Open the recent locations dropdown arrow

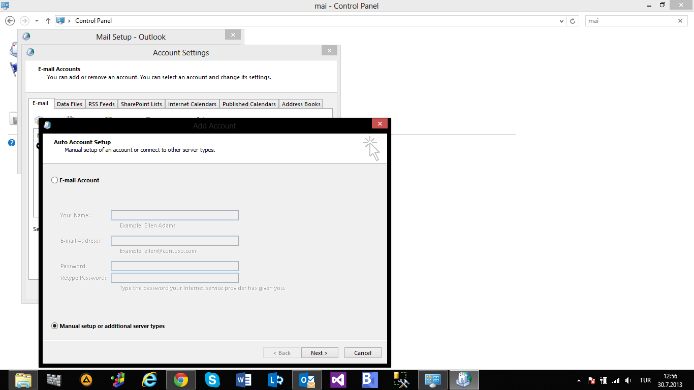pyautogui.click(x=37, y=21)
